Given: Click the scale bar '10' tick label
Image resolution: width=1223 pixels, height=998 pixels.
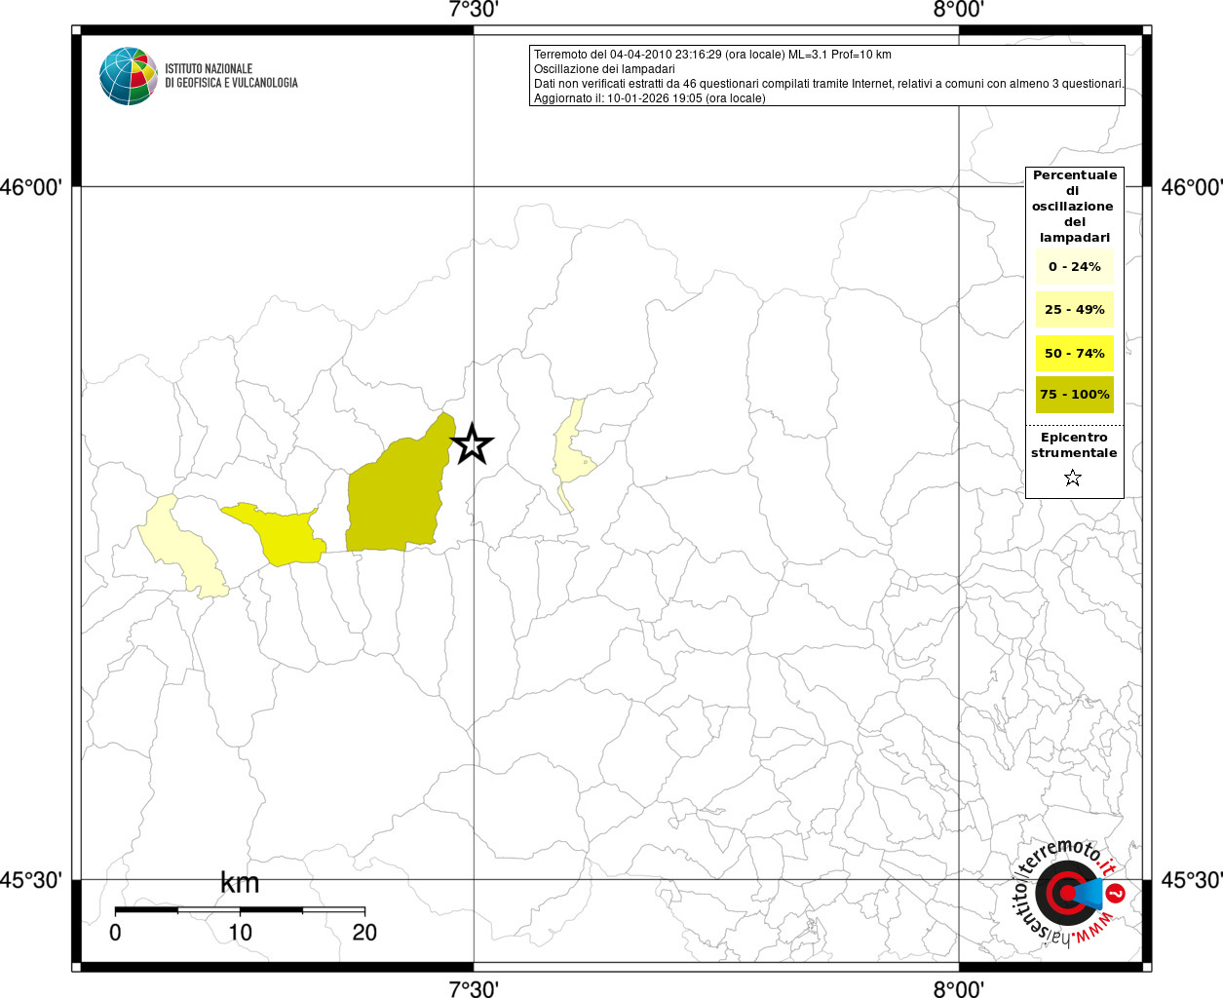Looking at the screenshot, I should click(x=240, y=933).
